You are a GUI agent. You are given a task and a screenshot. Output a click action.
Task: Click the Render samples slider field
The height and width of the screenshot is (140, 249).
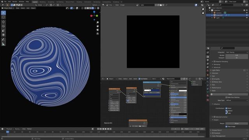point(237,55)
